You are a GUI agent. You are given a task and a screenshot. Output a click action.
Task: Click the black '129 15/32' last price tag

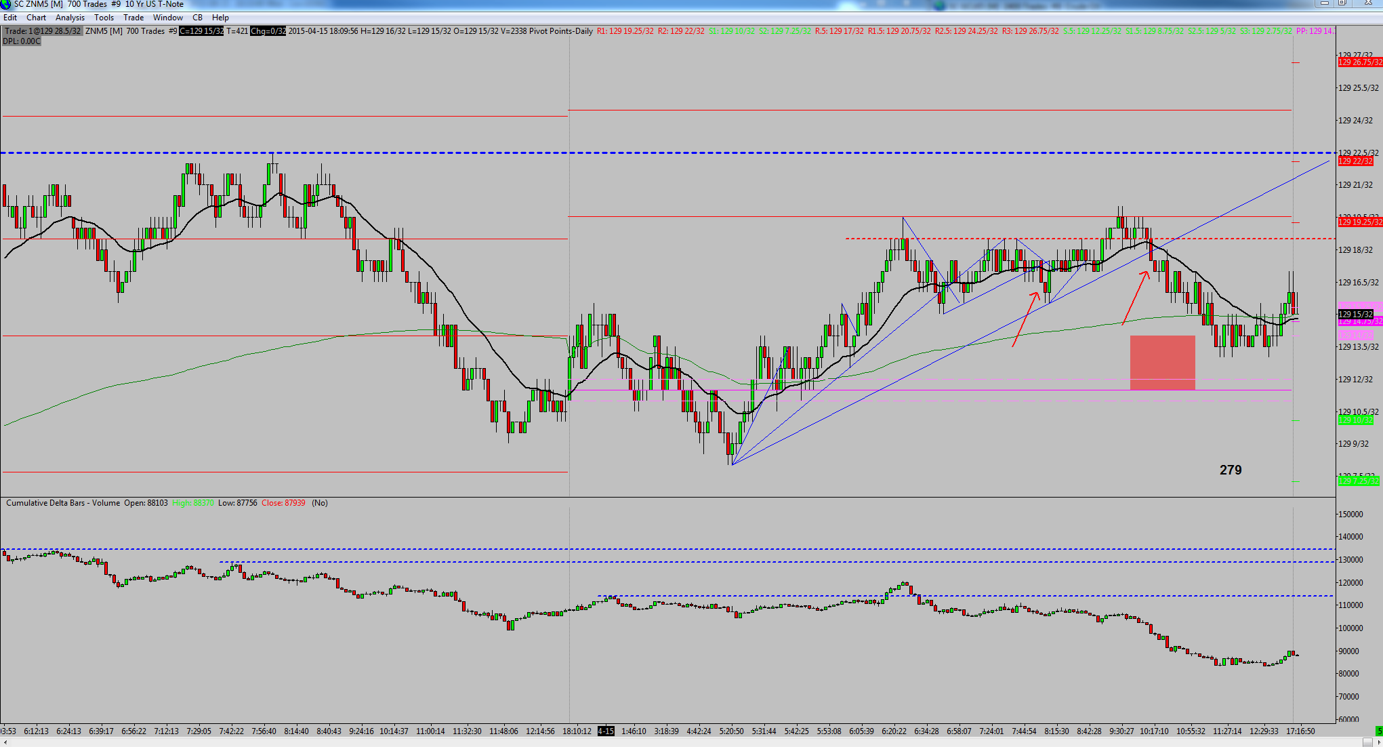(x=1355, y=315)
